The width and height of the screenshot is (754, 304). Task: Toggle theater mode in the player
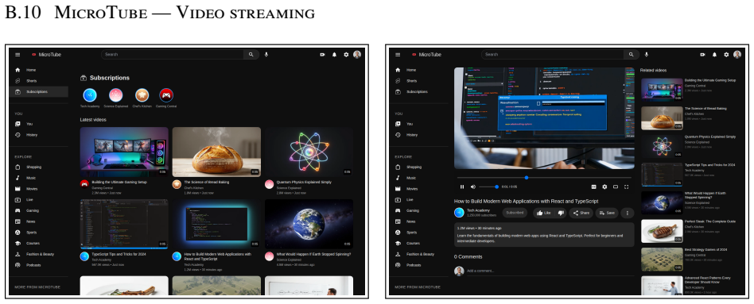616,187
